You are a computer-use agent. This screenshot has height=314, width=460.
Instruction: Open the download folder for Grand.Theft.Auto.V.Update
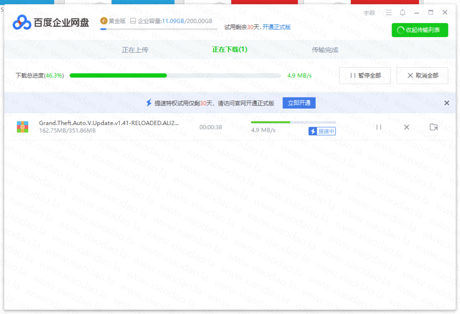434,127
